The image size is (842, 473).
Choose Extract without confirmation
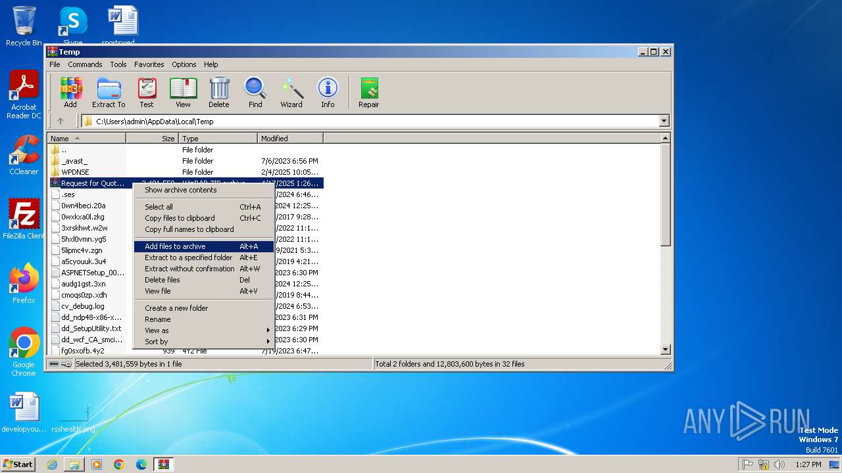tap(204, 269)
